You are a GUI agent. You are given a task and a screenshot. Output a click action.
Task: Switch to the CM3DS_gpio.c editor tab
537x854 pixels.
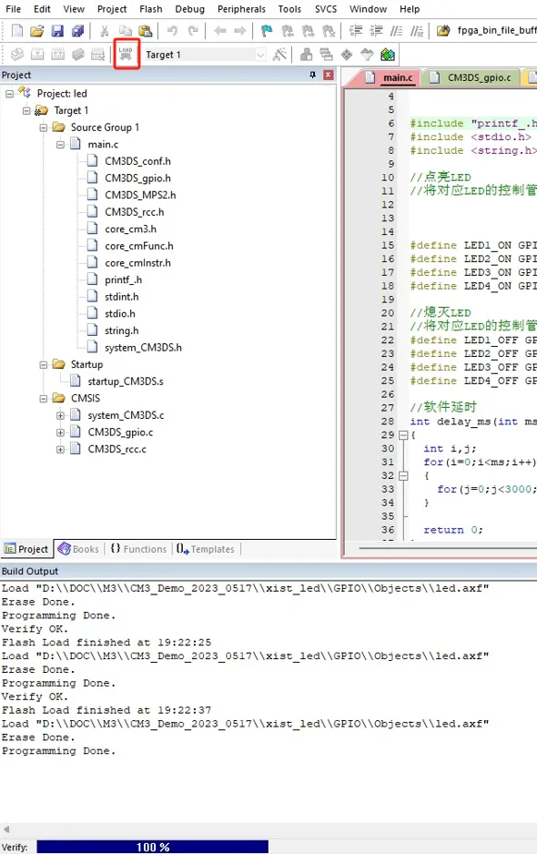[x=472, y=78]
